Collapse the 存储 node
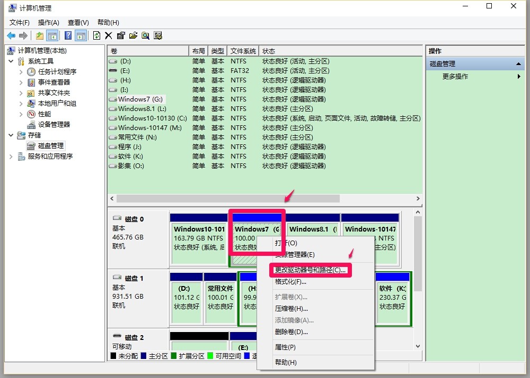The image size is (530, 378). point(12,135)
